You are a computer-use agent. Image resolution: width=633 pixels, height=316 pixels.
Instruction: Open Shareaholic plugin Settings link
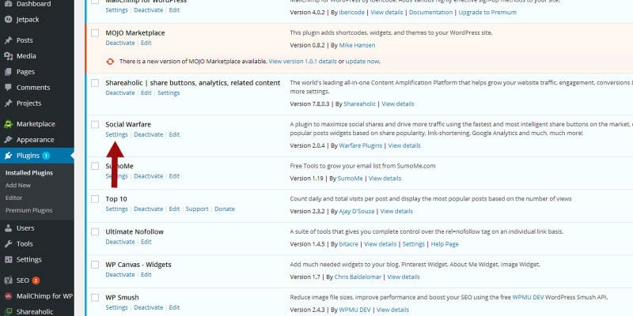[169, 92]
